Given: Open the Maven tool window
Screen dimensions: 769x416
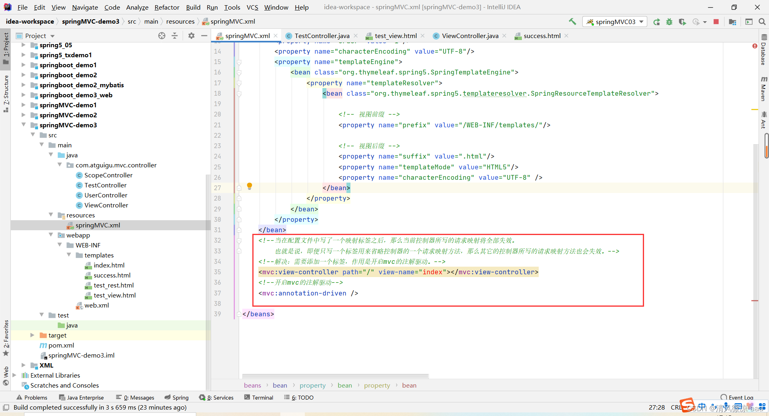Looking at the screenshot, I should tap(763, 88).
